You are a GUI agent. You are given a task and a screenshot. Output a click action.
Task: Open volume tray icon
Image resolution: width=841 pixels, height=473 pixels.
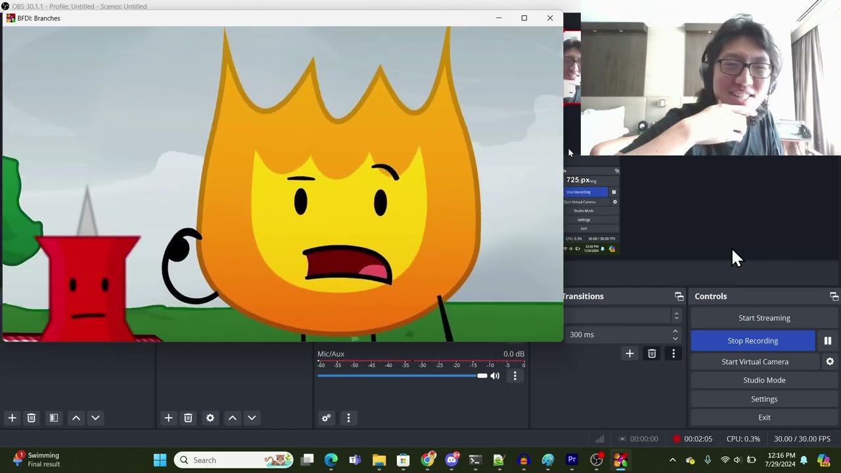point(737,460)
